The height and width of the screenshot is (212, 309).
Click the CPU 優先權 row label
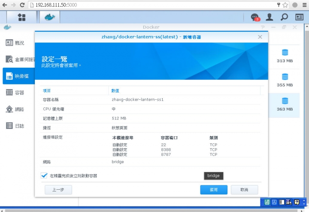53,109
